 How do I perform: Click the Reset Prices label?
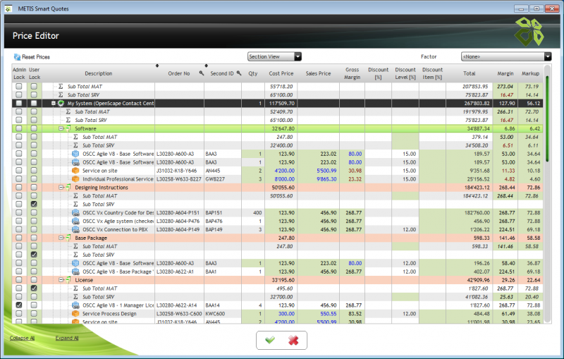(x=36, y=57)
